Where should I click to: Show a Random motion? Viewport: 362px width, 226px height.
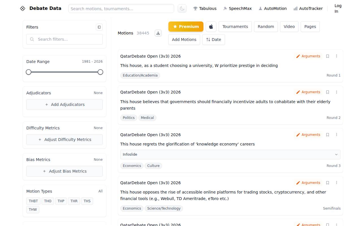pos(266,27)
